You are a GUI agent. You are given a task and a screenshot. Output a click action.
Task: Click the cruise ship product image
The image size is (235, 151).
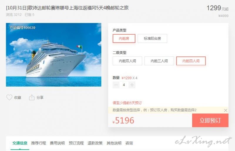click(54, 55)
